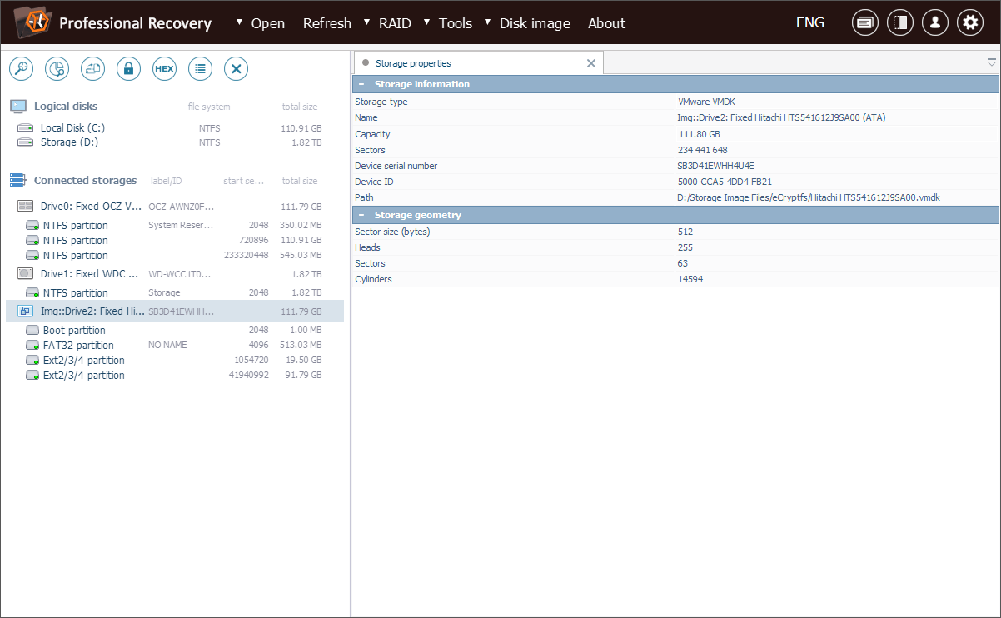This screenshot has width=1001, height=618.
Task: Click the Img::Drive2 virtual image icon
Action: [x=26, y=311]
